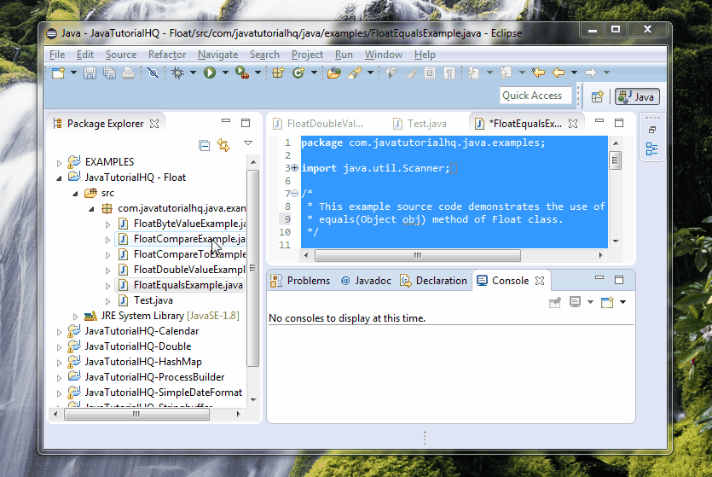Click the Open Perspective icon
This screenshot has height=477, width=712.
(x=598, y=96)
